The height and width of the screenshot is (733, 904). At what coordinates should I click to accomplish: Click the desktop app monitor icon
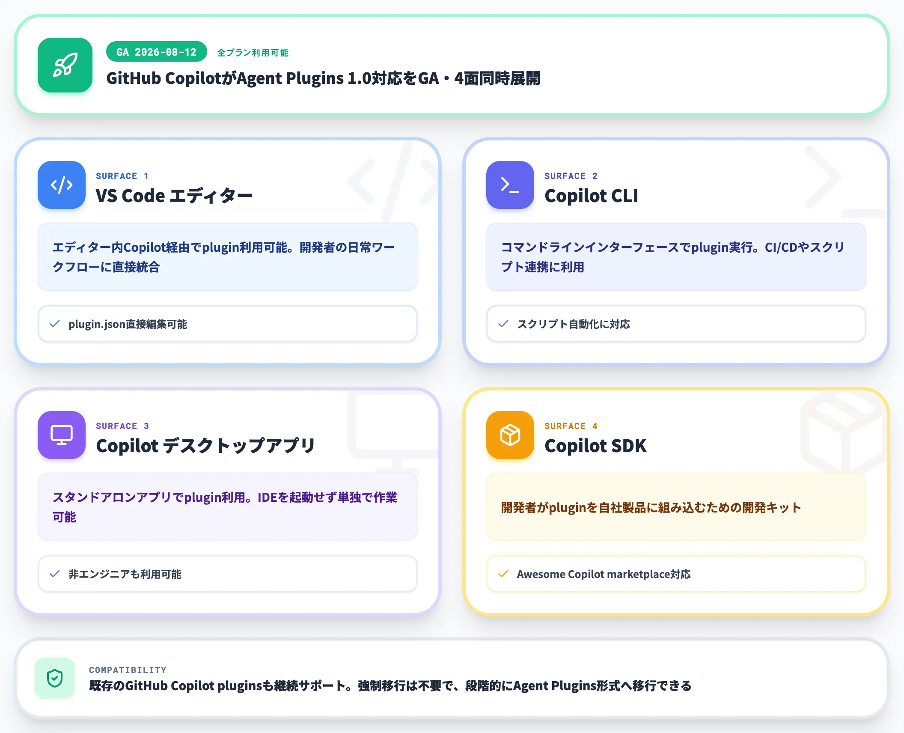[x=62, y=435]
